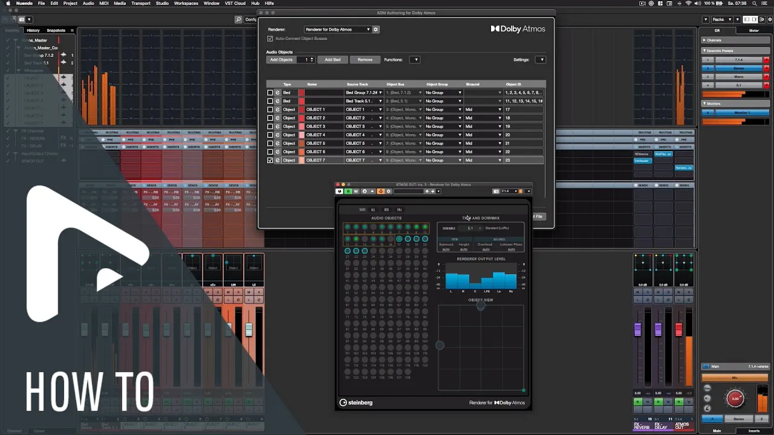
Task: Expand the Channels section in CR tab
Action: 735,40
